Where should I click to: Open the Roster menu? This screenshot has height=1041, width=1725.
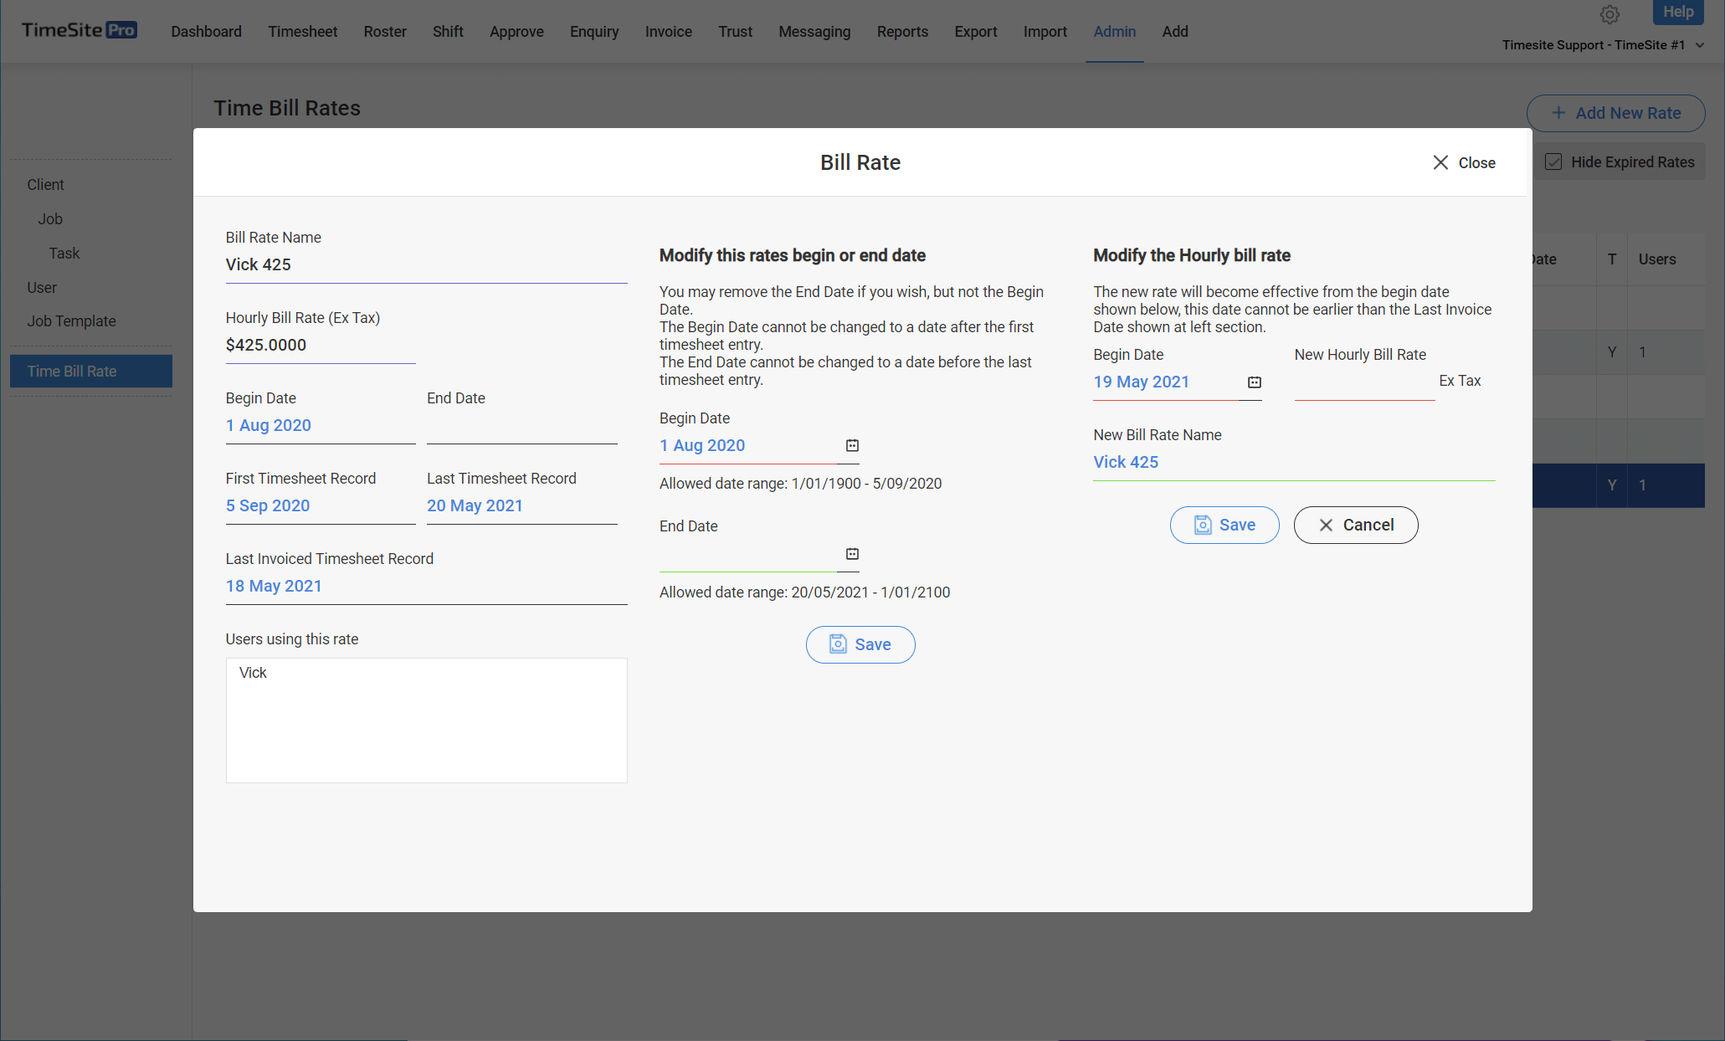(385, 31)
